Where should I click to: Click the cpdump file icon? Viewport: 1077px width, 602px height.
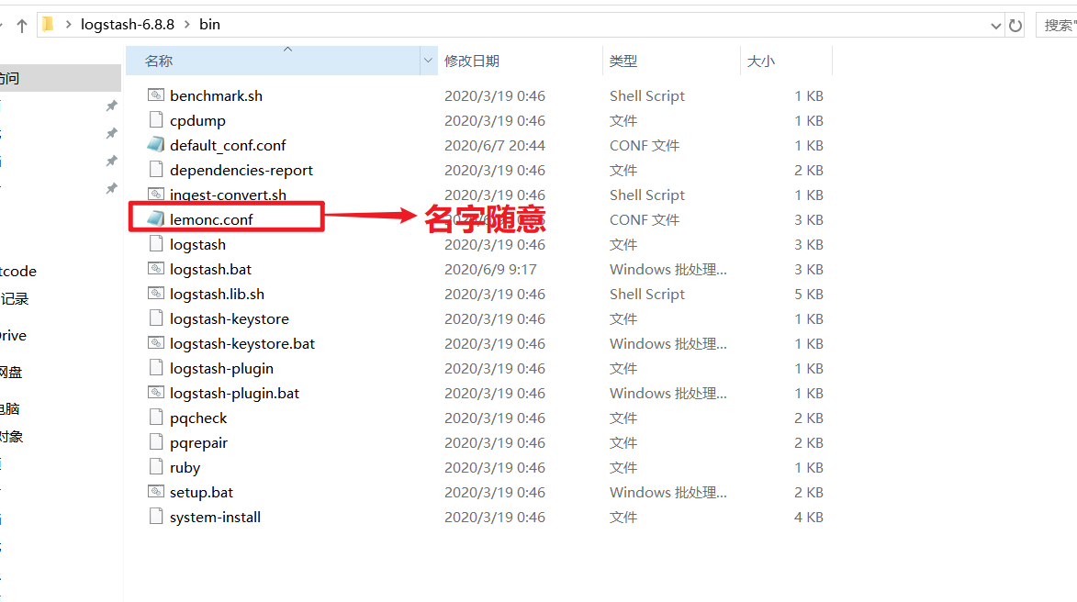[156, 120]
